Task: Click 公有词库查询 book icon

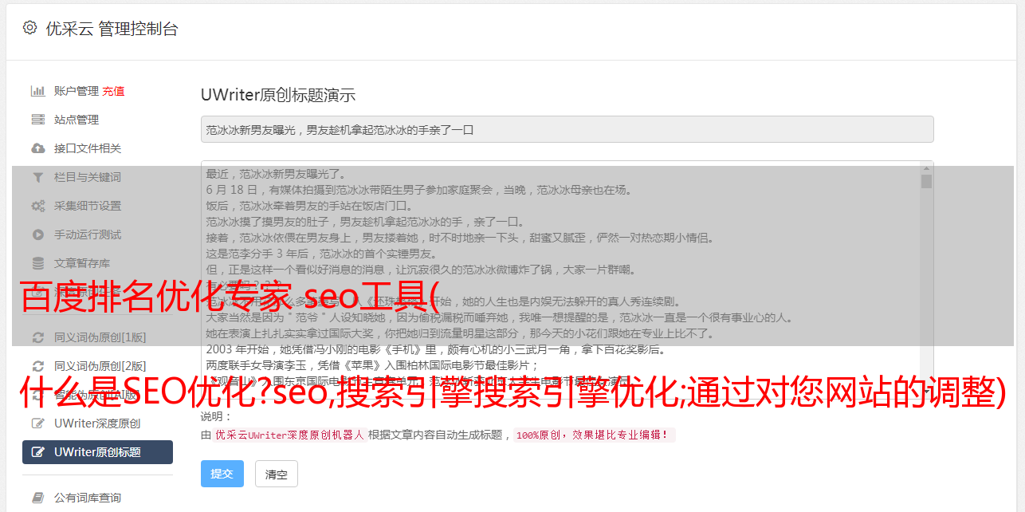Action: pyautogui.click(x=37, y=498)
